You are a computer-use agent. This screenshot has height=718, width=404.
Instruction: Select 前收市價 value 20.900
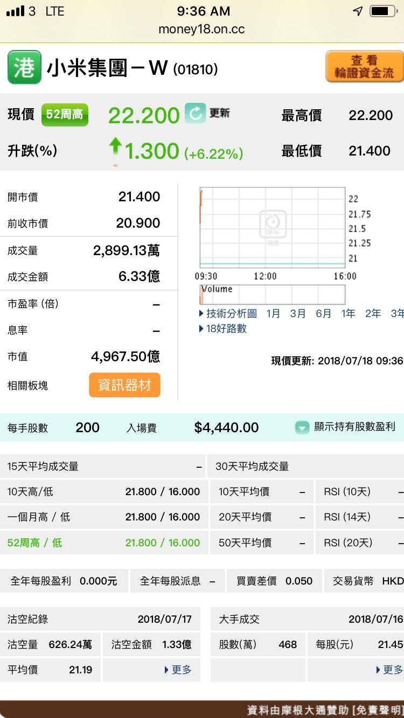(138, 223)
